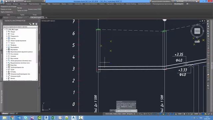213x120 pixels.
Task: Expand the Поверхности tree node
Action: point(7,36)
